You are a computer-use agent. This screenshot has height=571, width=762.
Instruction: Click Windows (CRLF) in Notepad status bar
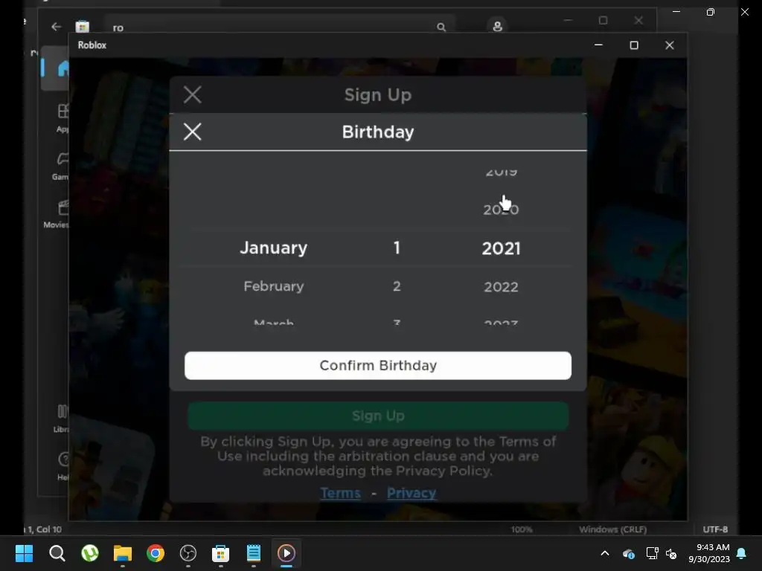(x=613, y=529)
